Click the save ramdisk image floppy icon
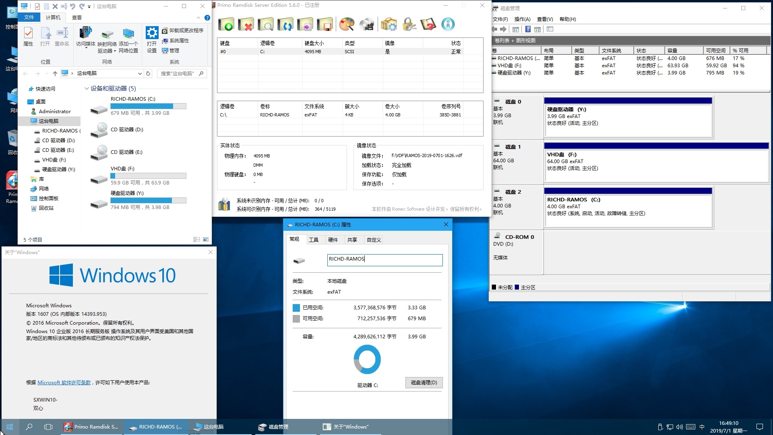 tap(325, 24)
